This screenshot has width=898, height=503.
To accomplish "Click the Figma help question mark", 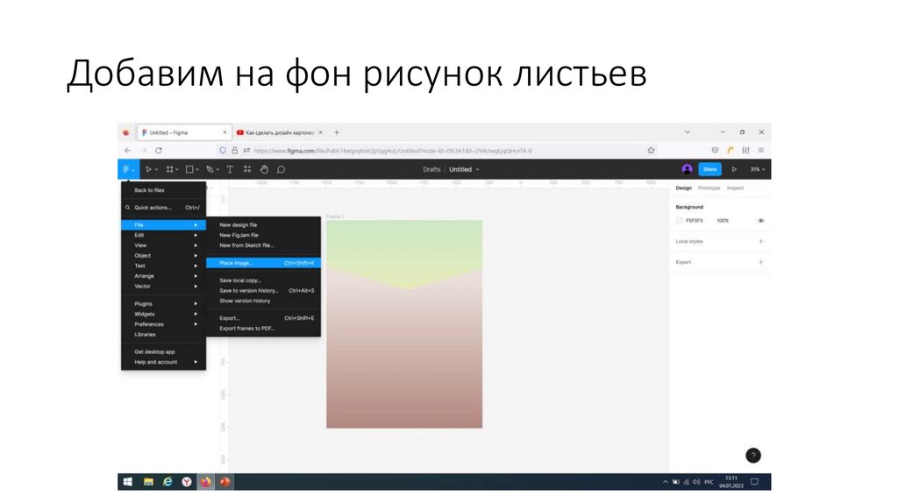I will [753, 456].
